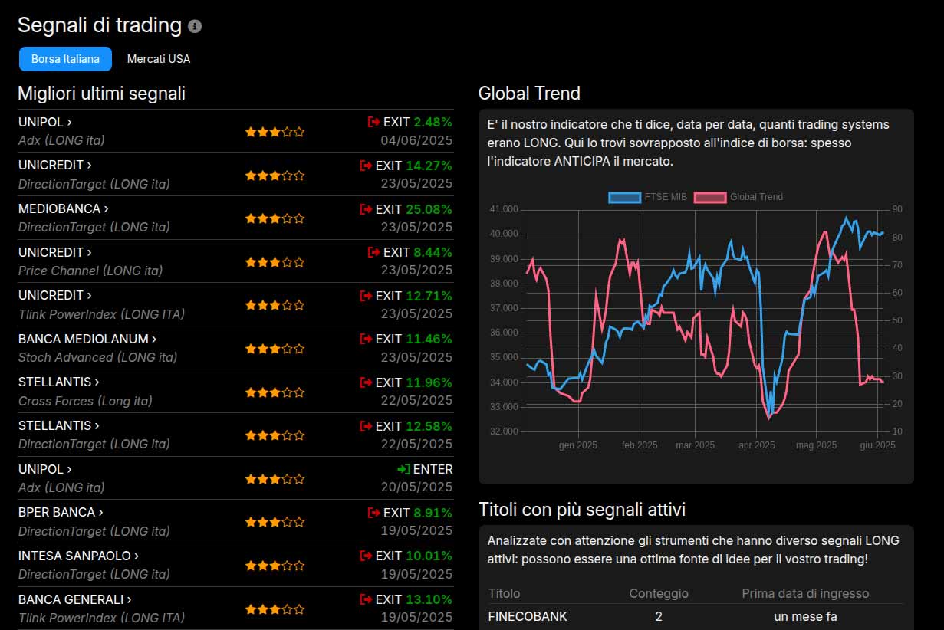Image resolution: width=944 pixels, height=630 pixels.
Task: Click the exit icon beside 12.71%
Action: pos(366,296)
